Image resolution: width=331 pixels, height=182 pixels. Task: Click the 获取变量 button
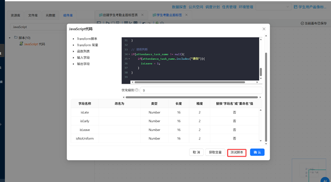(215, 152)
